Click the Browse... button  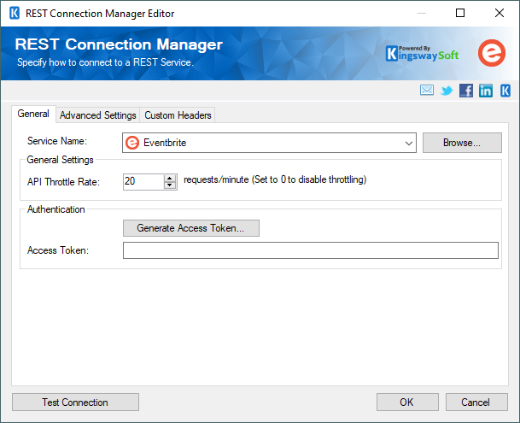point(462,143)
